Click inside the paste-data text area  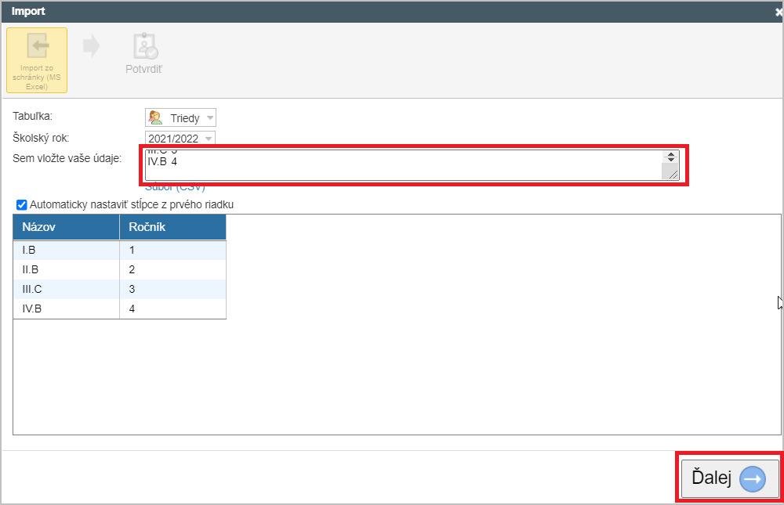[x=400, y=165]
